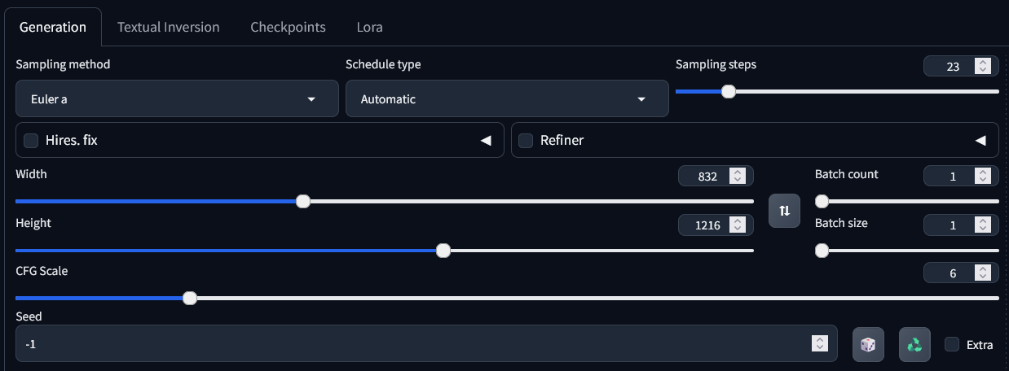Click the Sampling steps slider handle

pyautogui.click(x=729, y=91)
